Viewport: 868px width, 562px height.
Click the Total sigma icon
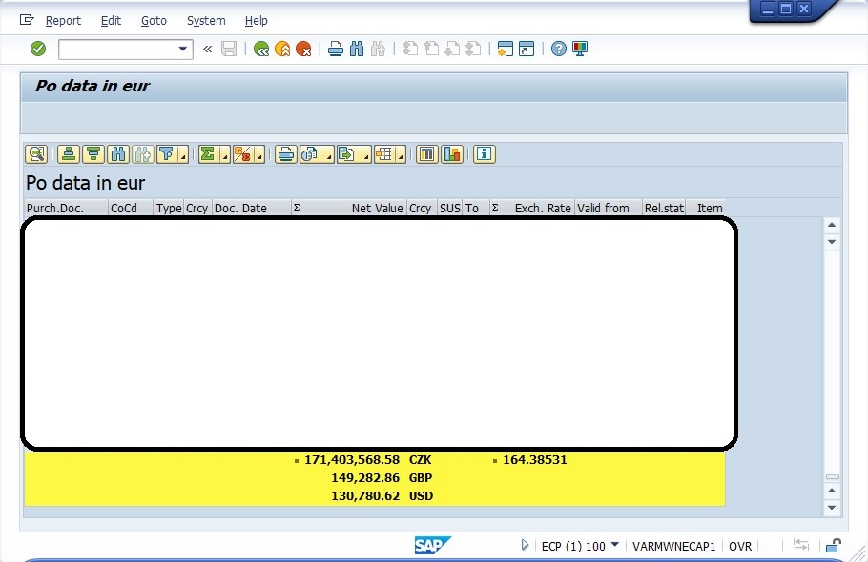click(x=208, y=154)
